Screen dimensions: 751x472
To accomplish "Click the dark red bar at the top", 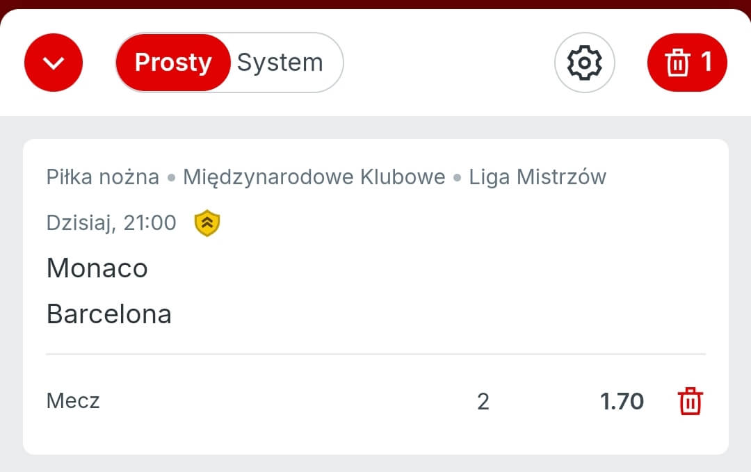I will pos(375,4).
